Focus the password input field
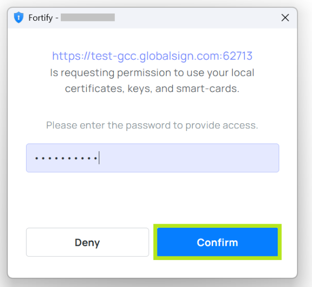This screenshot has width=312, height=287. [x=152, y=158]
